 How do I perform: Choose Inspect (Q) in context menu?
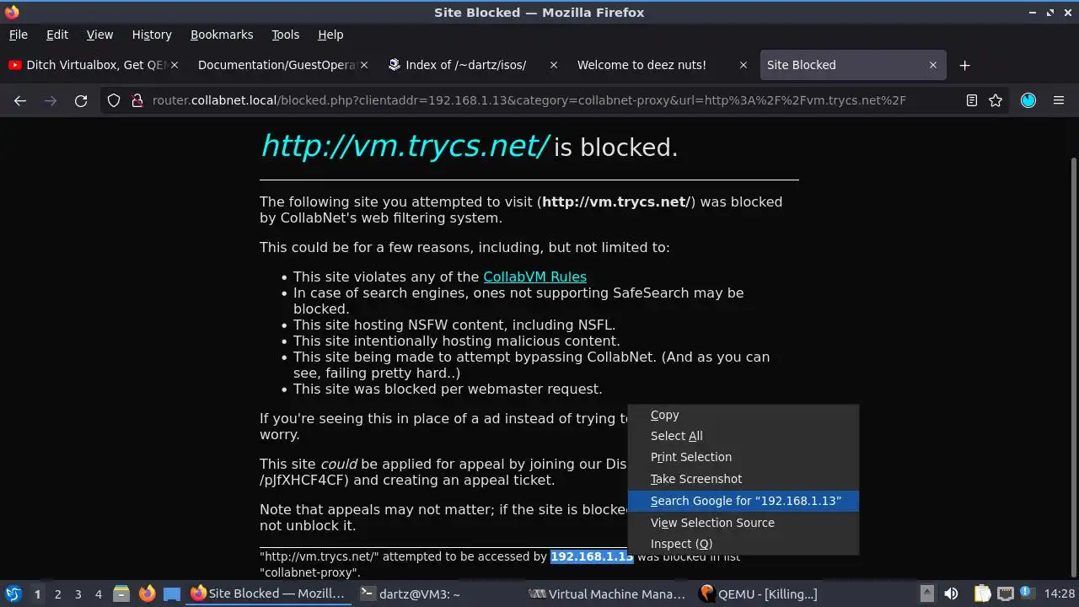click(743, 544)
